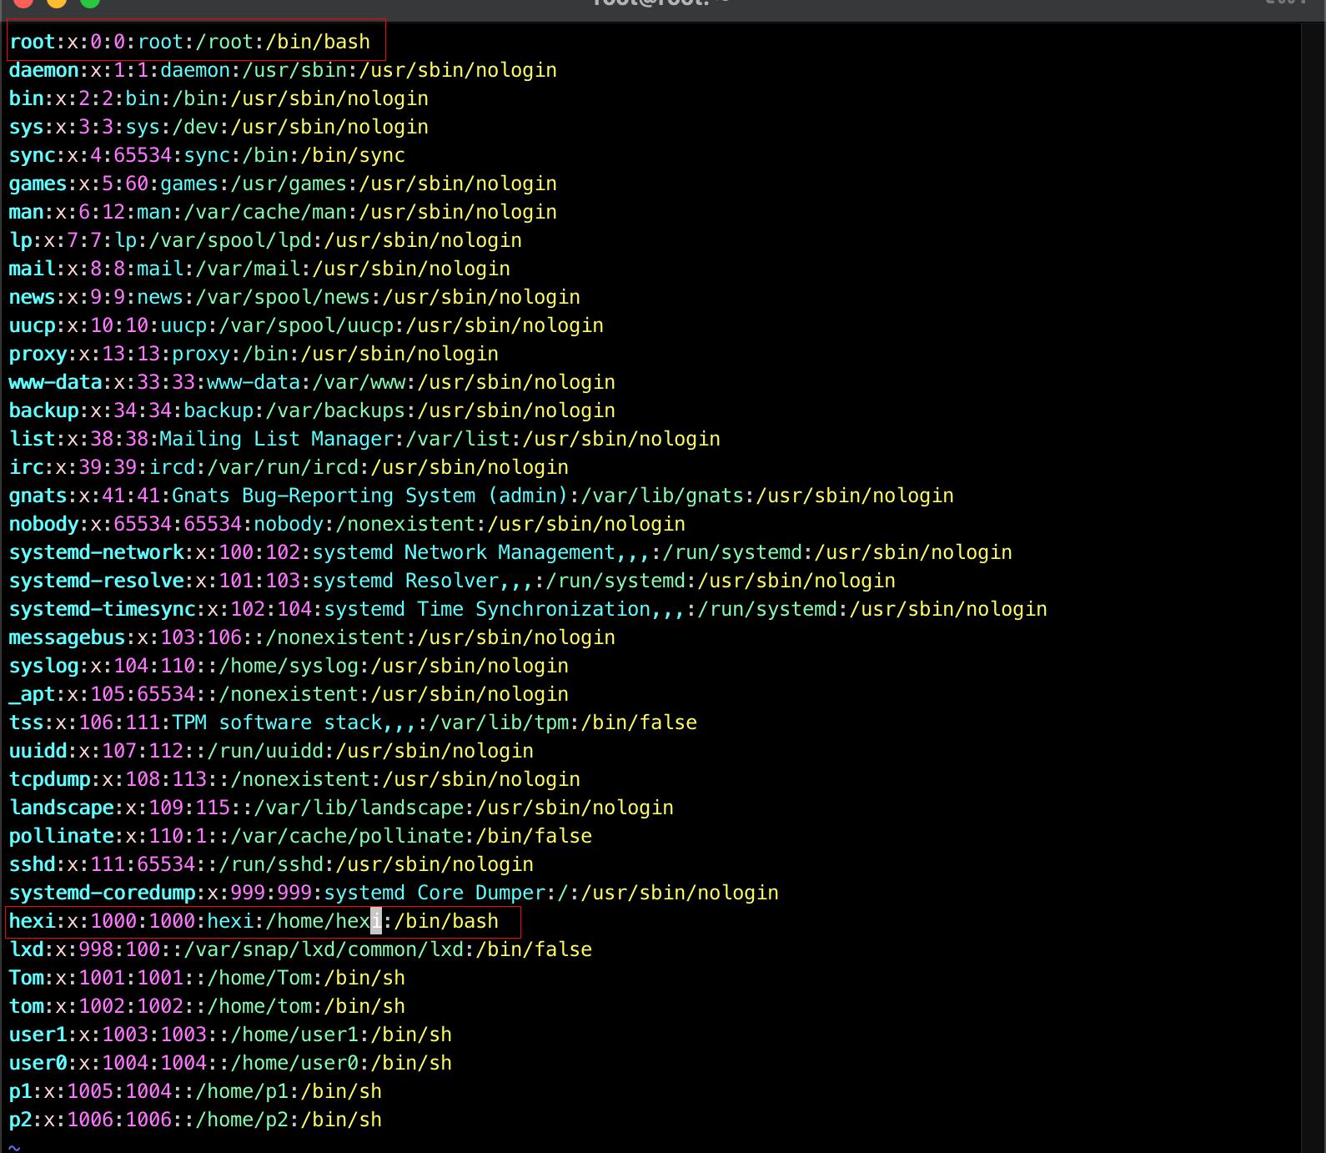Click the man user line
The image size is (1326, 1153).
tap(283, 212)
